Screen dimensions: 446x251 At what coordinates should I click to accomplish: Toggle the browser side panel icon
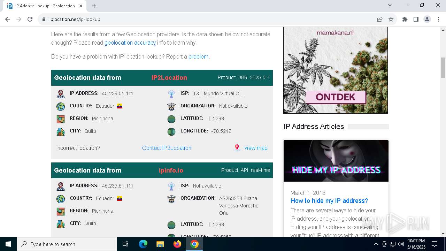pos(416,19)
